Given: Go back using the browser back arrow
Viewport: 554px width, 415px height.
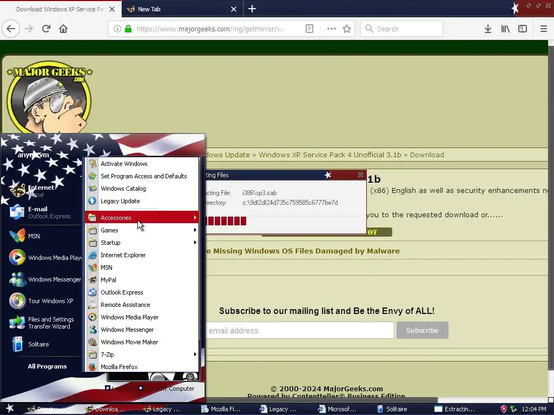Looking at the screenshot, I should click(x=11, y=29).
